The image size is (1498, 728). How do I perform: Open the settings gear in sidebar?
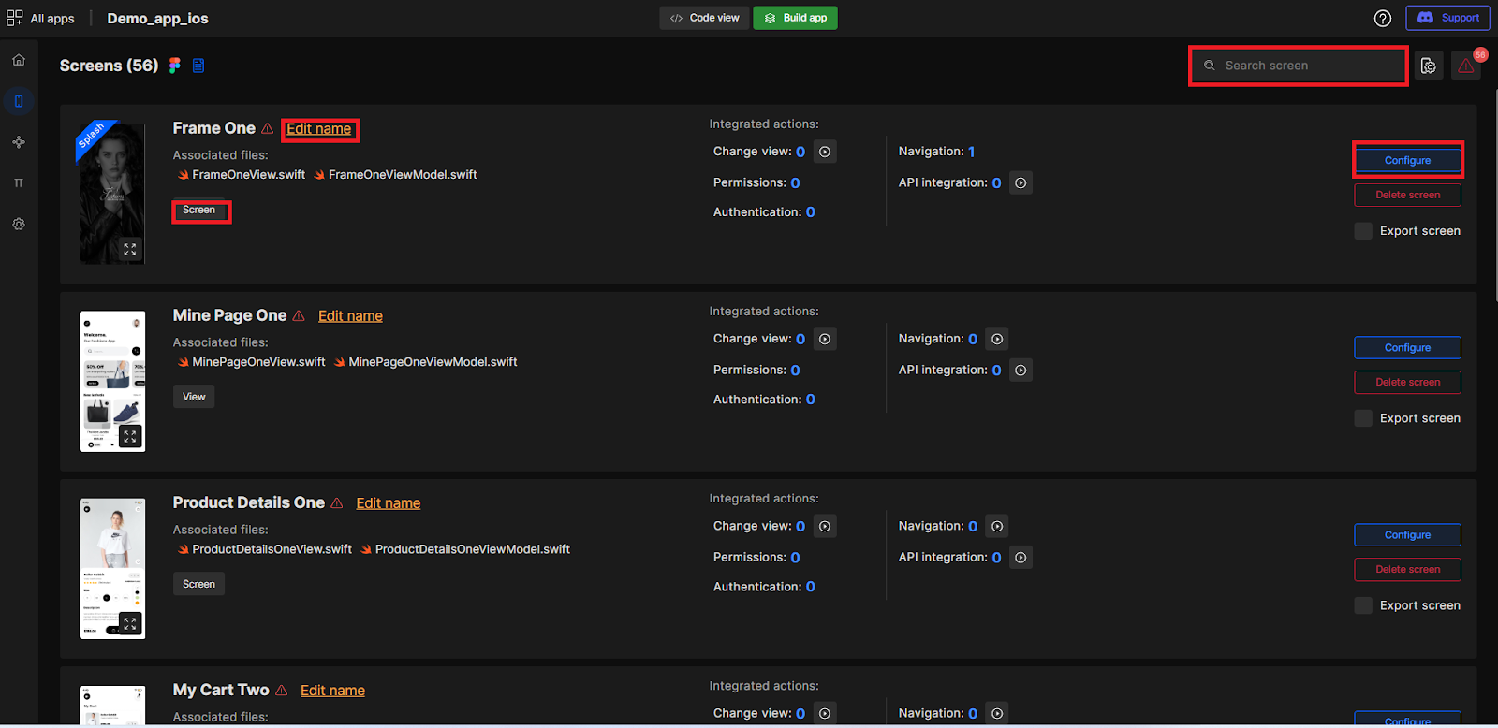19,225
